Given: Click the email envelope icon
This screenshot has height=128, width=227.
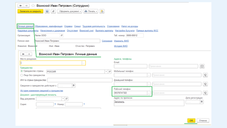Looking at the screenshot, I should tap(202, 66).
